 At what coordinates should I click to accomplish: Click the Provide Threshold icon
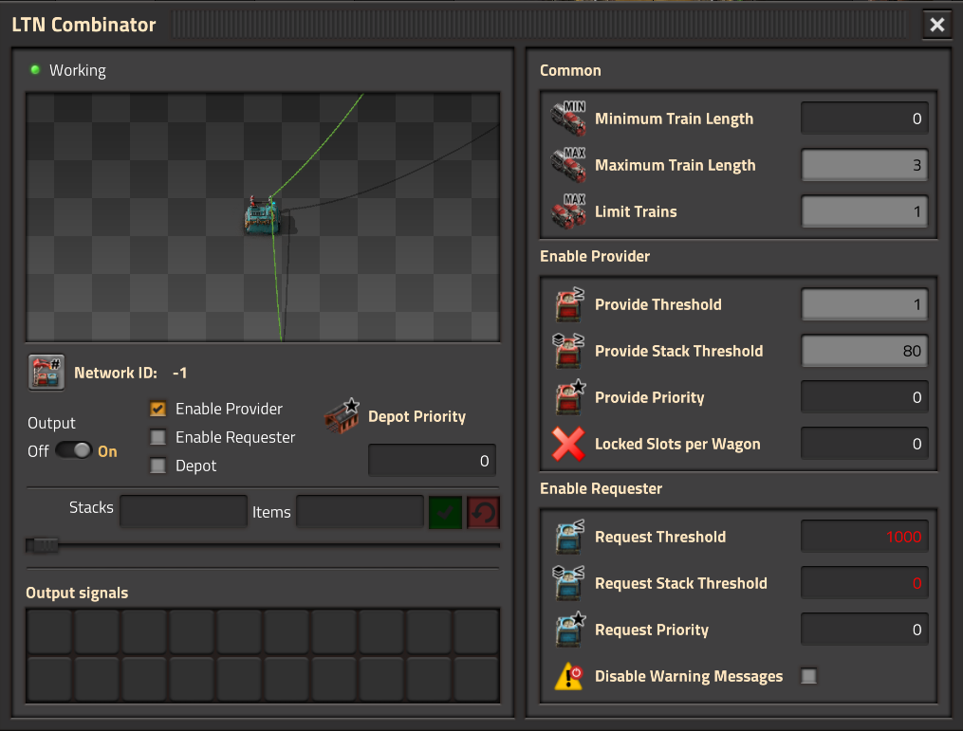coord(568,304)
